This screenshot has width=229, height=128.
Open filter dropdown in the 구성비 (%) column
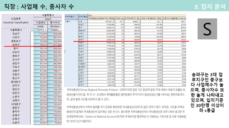(x=123, y=21)
